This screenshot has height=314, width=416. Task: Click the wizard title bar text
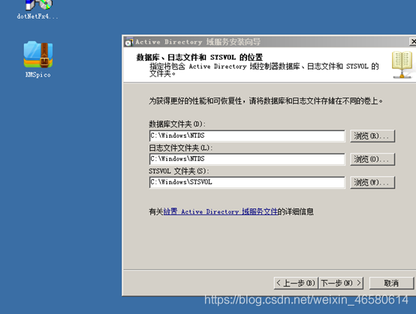tap(198, 42)
